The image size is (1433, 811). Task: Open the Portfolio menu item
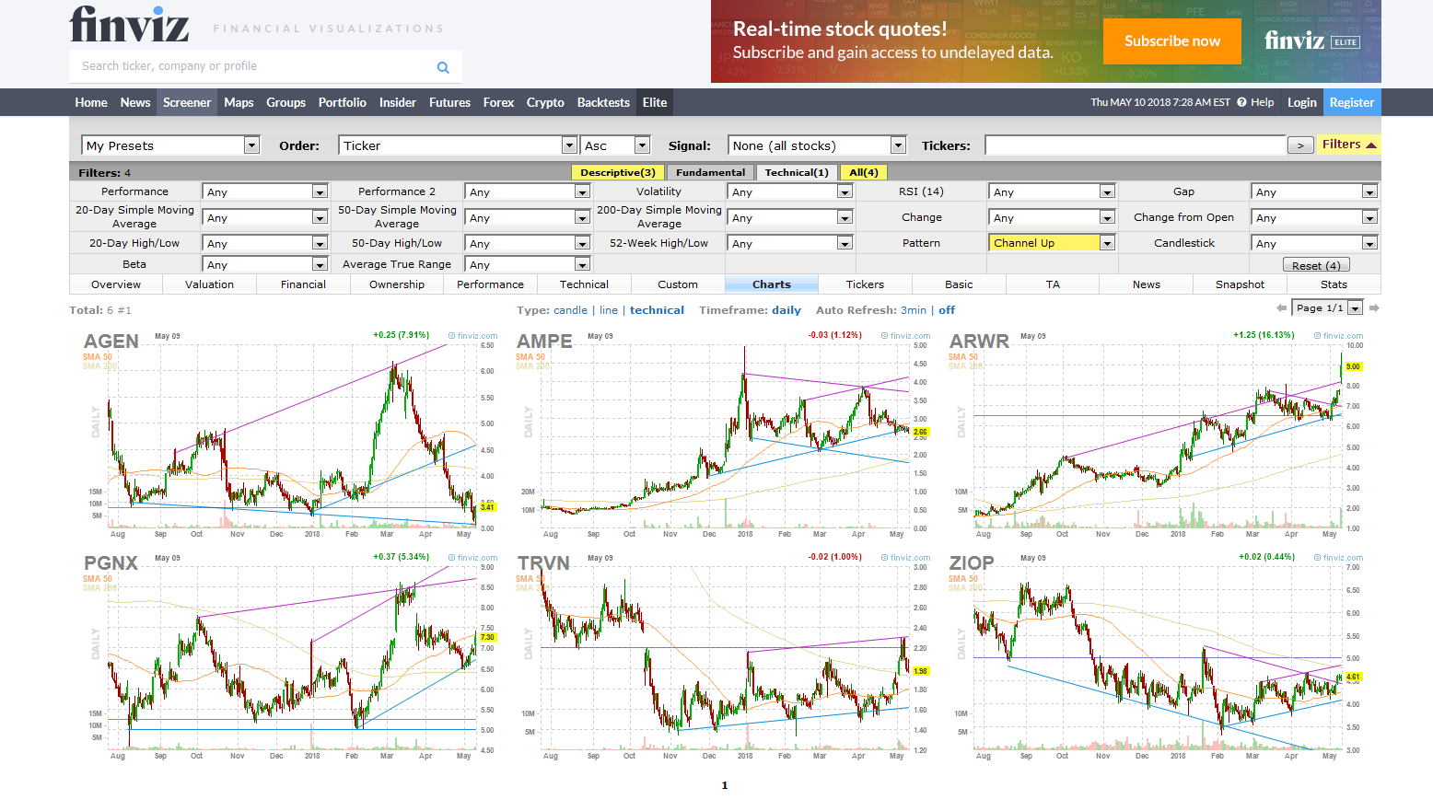(343, 102)
